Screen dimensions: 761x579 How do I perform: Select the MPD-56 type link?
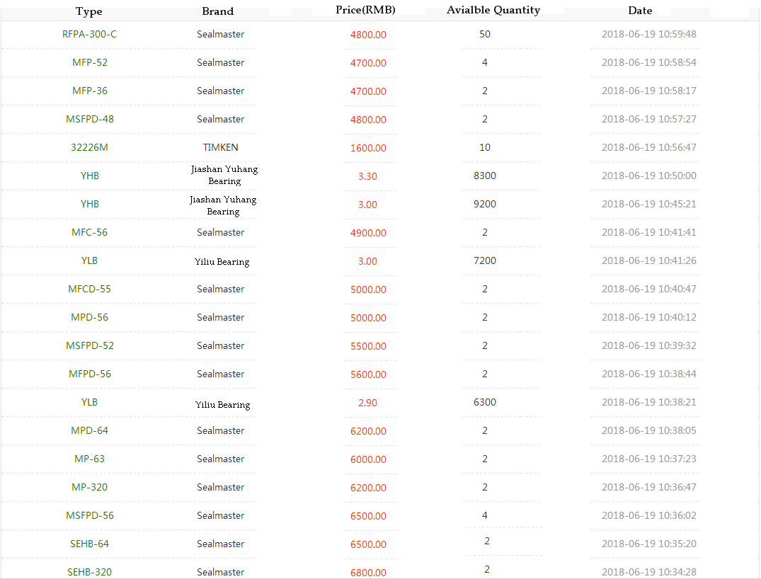(x=90, y=317)
